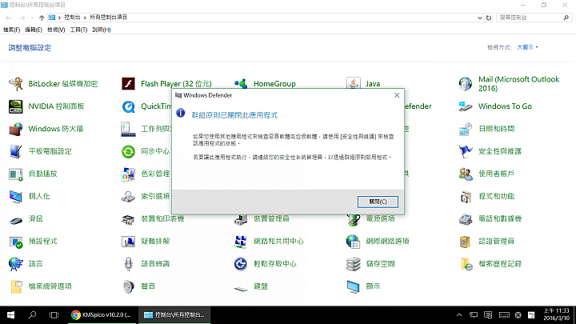Open the Flash Player (32-bit) icon

click(x=128, y=84)
